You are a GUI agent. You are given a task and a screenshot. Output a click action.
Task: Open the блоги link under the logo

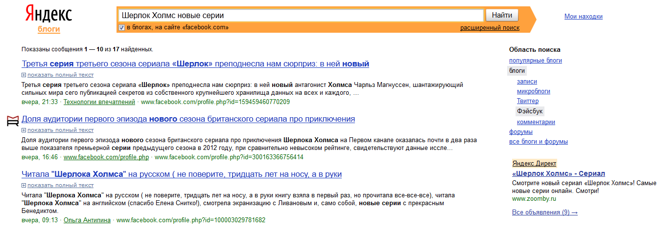(x=49, y=29)
